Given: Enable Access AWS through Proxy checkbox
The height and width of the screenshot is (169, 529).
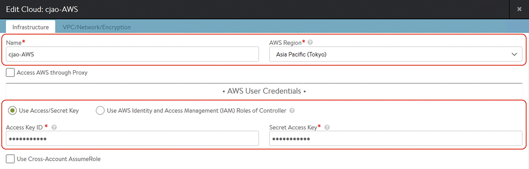Looking at the screenshot, I should click(x=10, y=73).
